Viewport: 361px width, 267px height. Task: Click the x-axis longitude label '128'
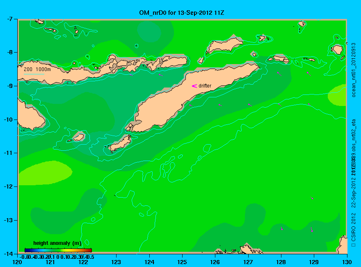(x=281, y=262)
